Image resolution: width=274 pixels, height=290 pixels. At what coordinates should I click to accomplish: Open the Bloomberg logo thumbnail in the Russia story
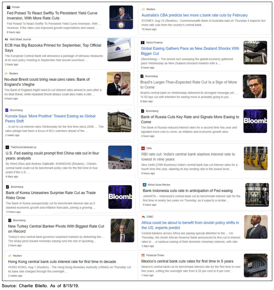tap(255, 121)
